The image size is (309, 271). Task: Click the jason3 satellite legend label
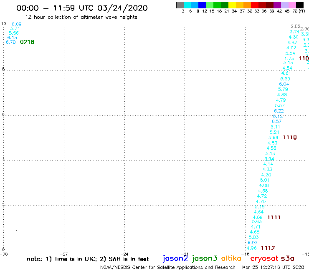coord(205,258)
